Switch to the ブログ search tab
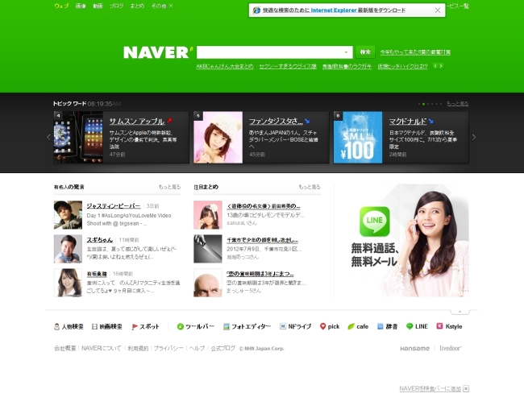 116,6
